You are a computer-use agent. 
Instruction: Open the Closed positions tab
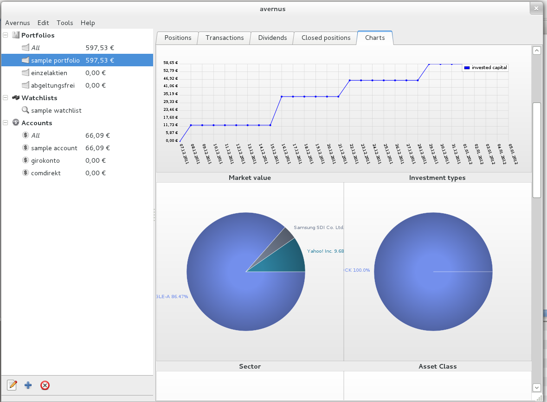click(326, 38)
